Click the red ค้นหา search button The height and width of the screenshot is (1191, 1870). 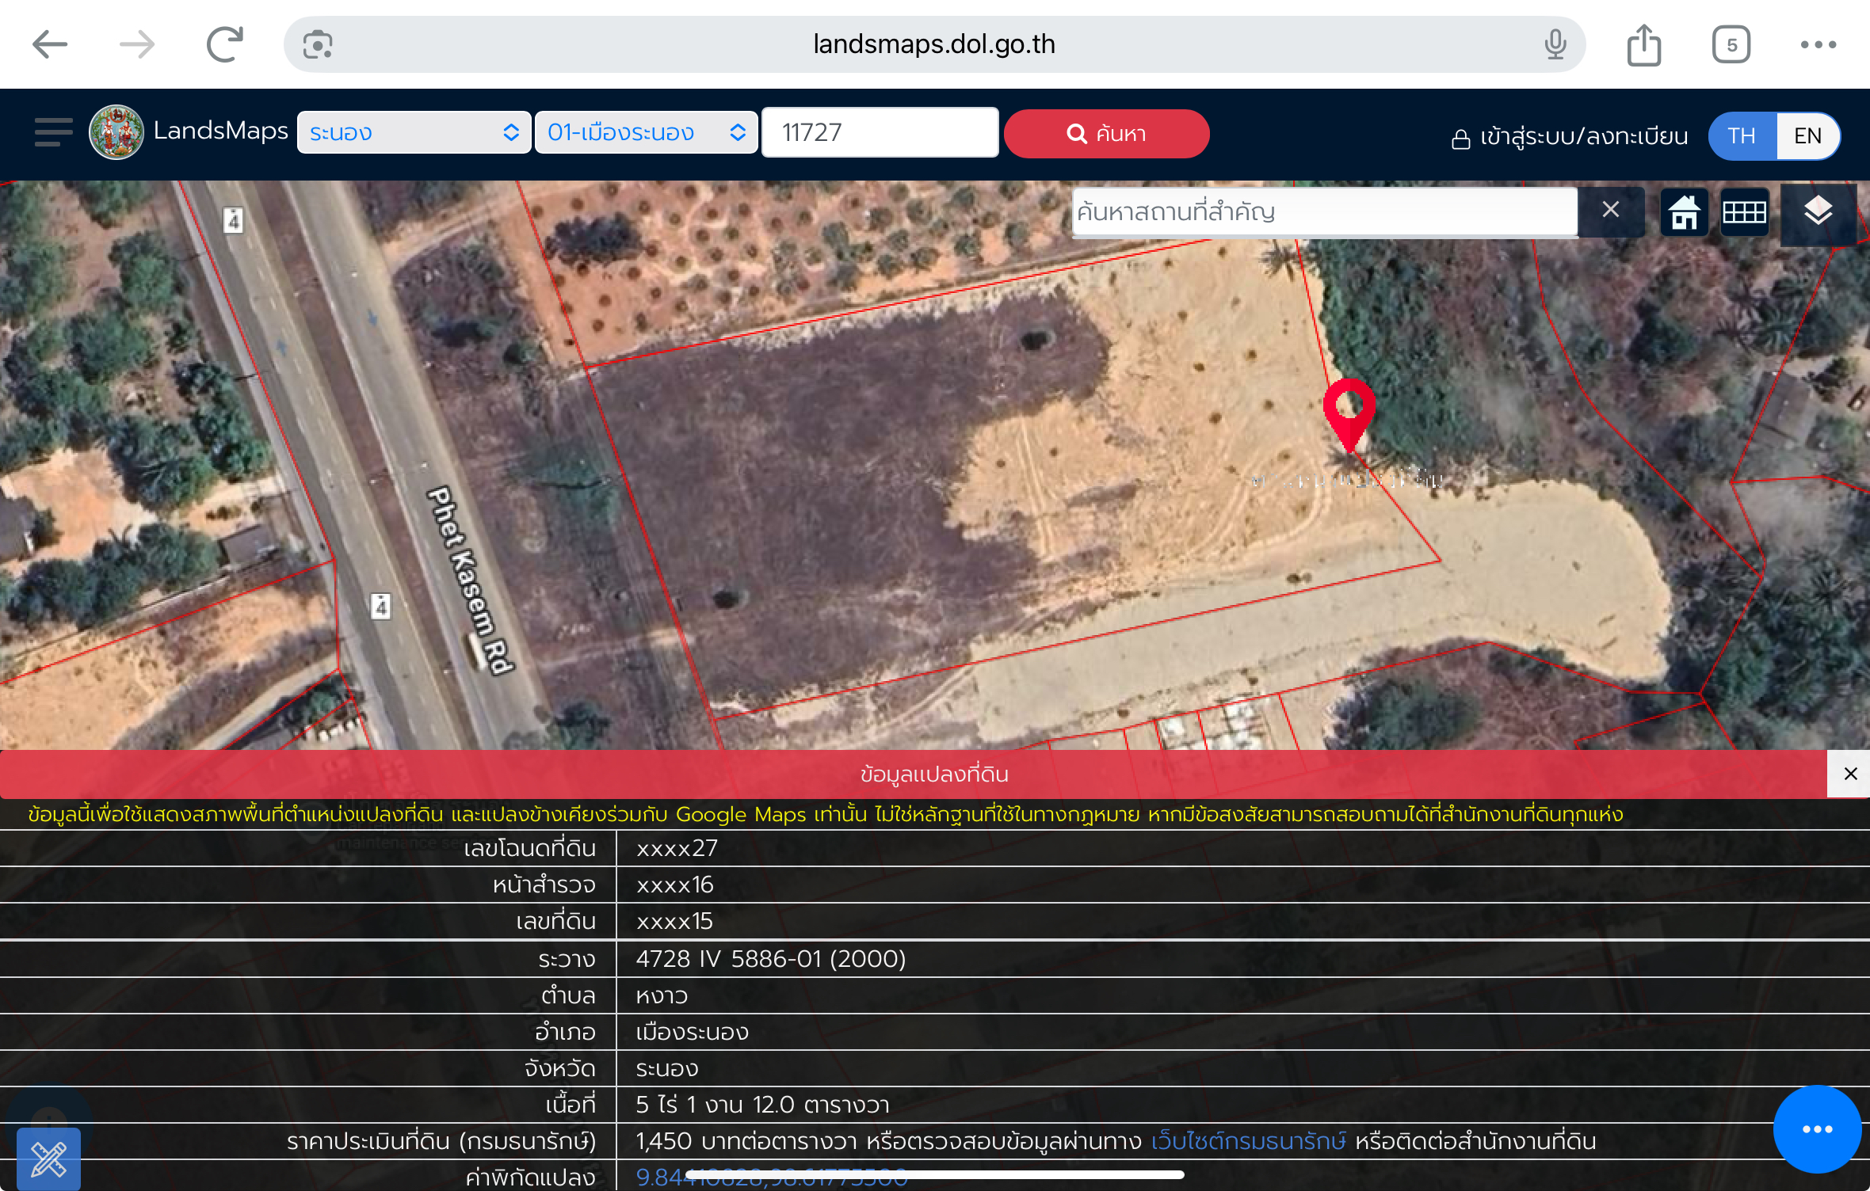pos(1106,133)
